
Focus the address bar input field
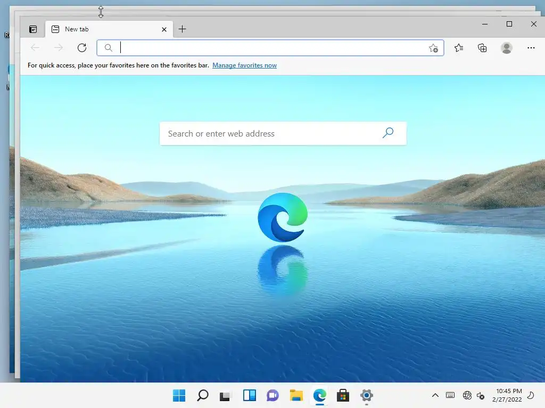click(270, 48)
